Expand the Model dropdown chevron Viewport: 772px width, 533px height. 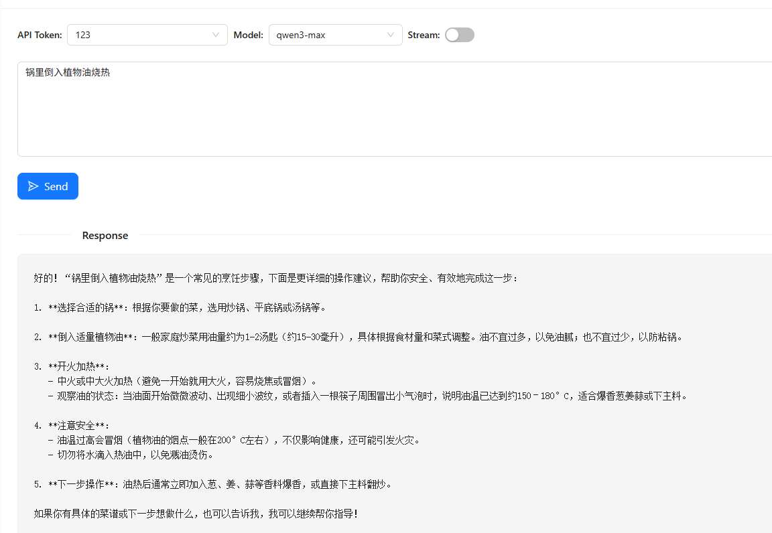point(391,35)
